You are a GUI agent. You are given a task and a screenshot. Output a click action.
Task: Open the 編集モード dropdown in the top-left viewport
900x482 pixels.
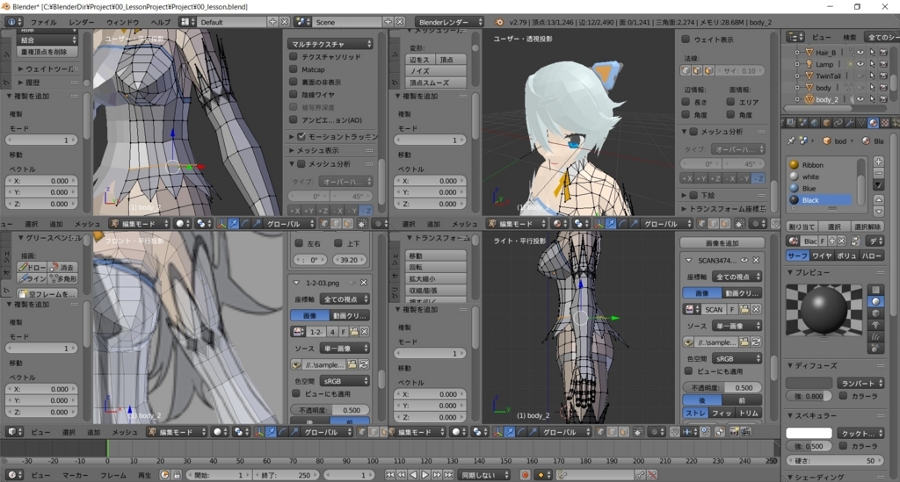140,224
